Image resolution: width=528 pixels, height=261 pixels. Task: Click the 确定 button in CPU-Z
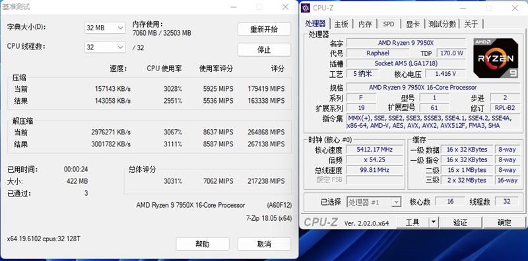pyautogui.click(x=504, y=222)
